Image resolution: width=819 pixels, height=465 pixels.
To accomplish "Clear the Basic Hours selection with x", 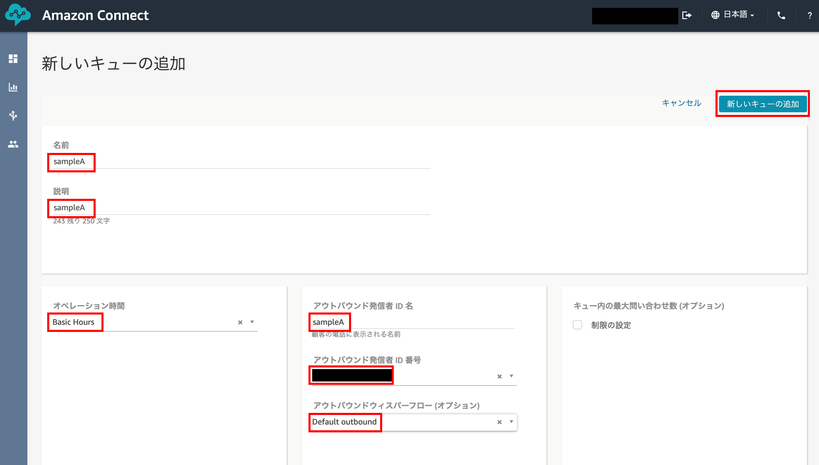I will [240, 322].
